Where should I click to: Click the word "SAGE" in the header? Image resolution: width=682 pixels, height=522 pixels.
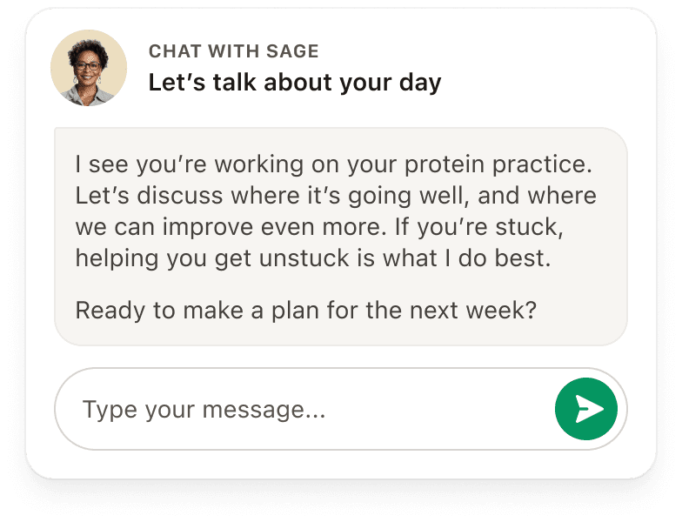(292, 51)
